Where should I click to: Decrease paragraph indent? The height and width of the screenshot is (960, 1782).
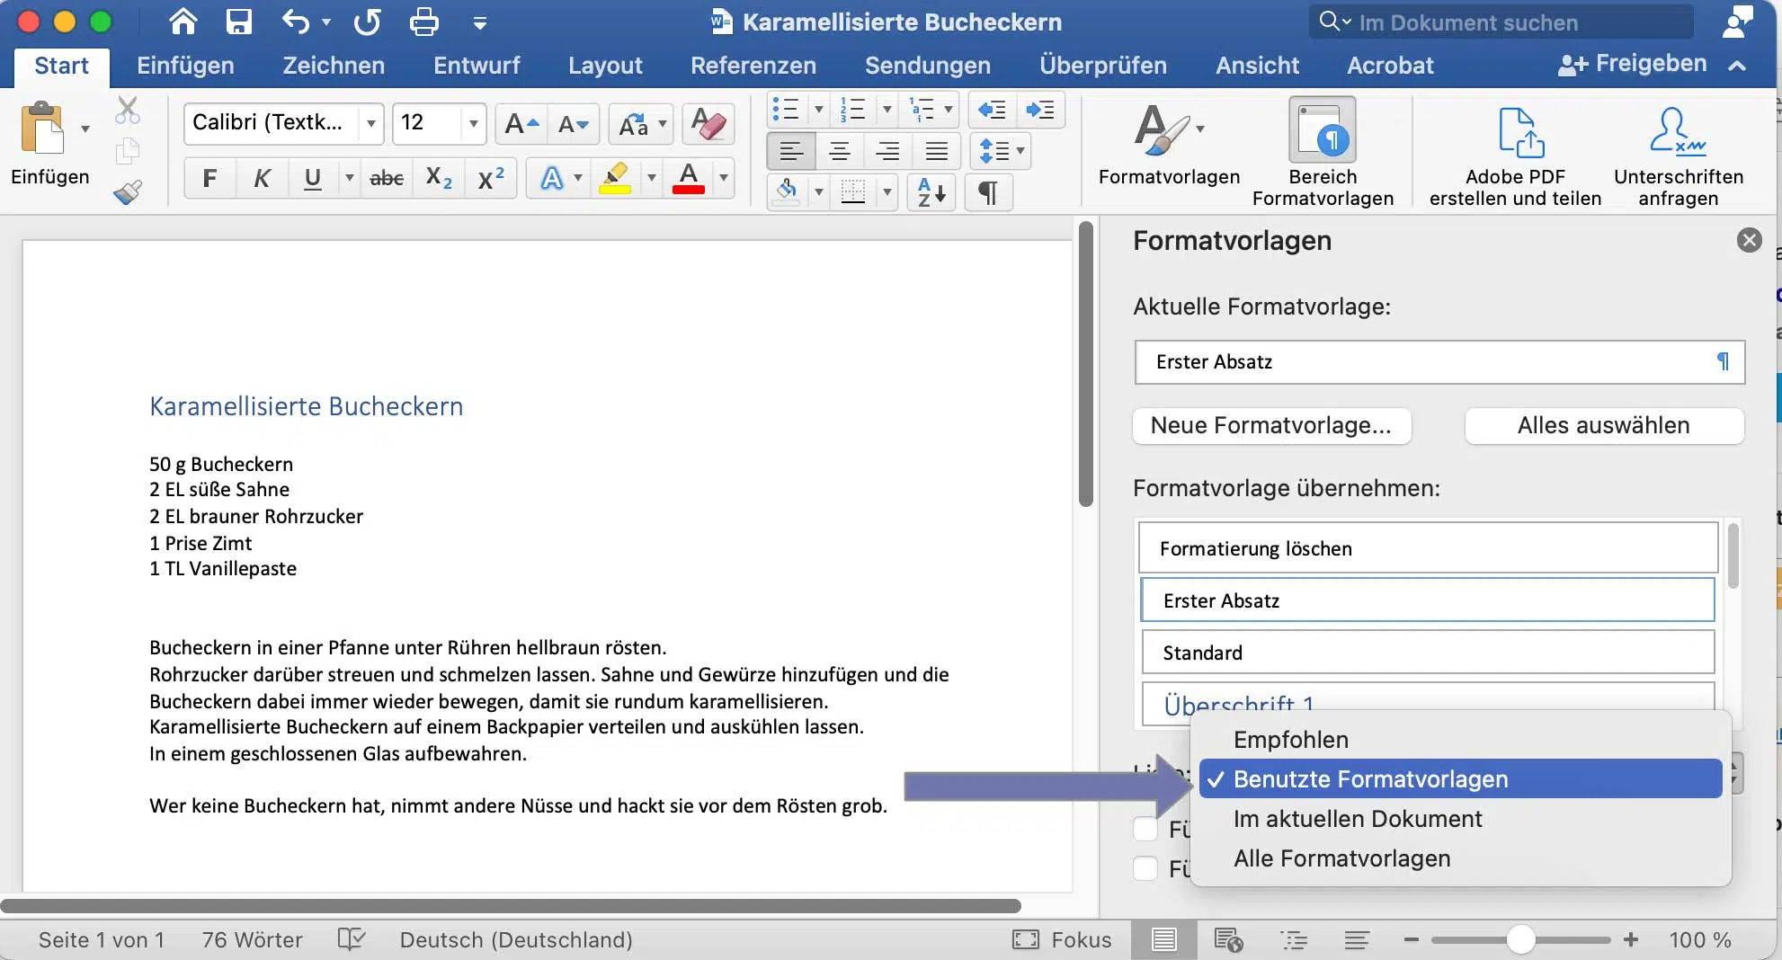[x=992, y=110]
